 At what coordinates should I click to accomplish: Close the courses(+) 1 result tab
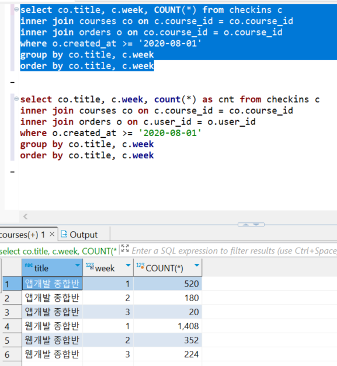53,234
